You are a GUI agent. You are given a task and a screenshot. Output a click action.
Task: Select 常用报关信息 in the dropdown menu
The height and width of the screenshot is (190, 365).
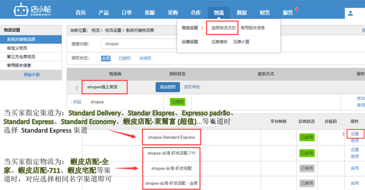pos(253,28)
